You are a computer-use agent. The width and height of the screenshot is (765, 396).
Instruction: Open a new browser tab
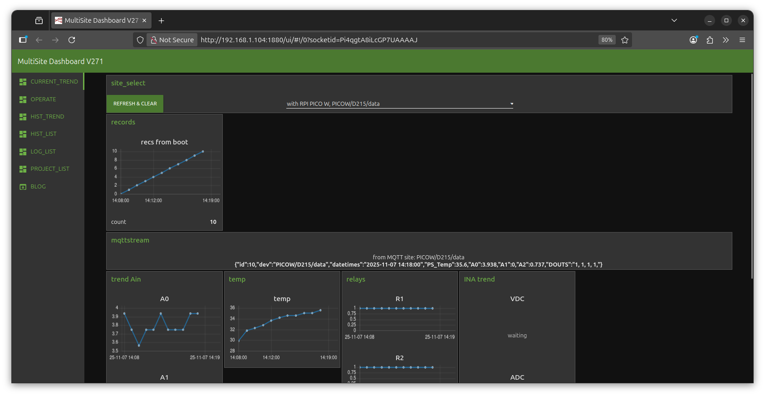pos(161,20)
